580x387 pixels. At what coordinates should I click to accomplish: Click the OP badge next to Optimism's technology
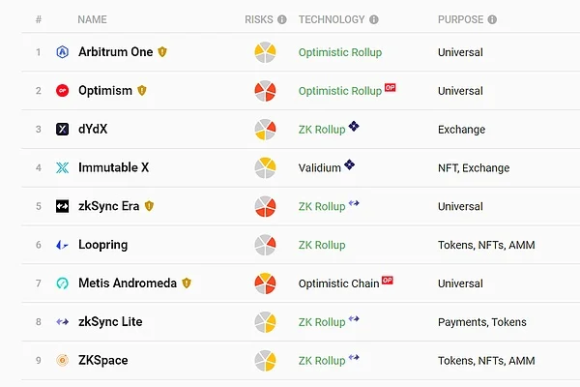[x=391, y=88]
